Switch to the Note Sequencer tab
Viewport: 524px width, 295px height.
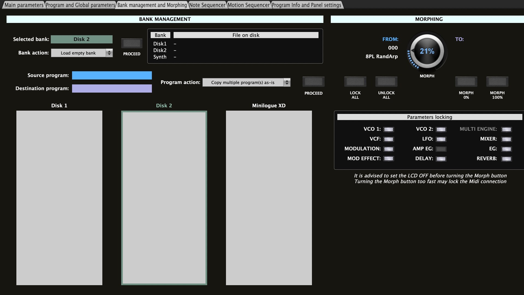[207, 5]
